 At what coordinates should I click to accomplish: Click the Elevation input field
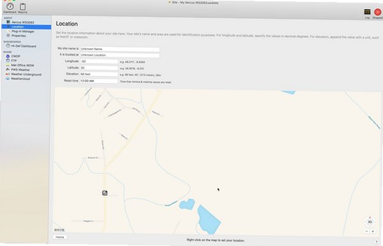99,74
